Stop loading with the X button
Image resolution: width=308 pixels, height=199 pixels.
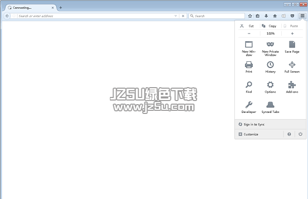pos(183,16)
